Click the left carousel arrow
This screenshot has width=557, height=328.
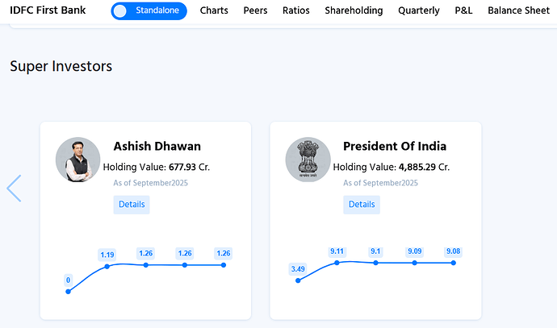[x=14, y=188]
